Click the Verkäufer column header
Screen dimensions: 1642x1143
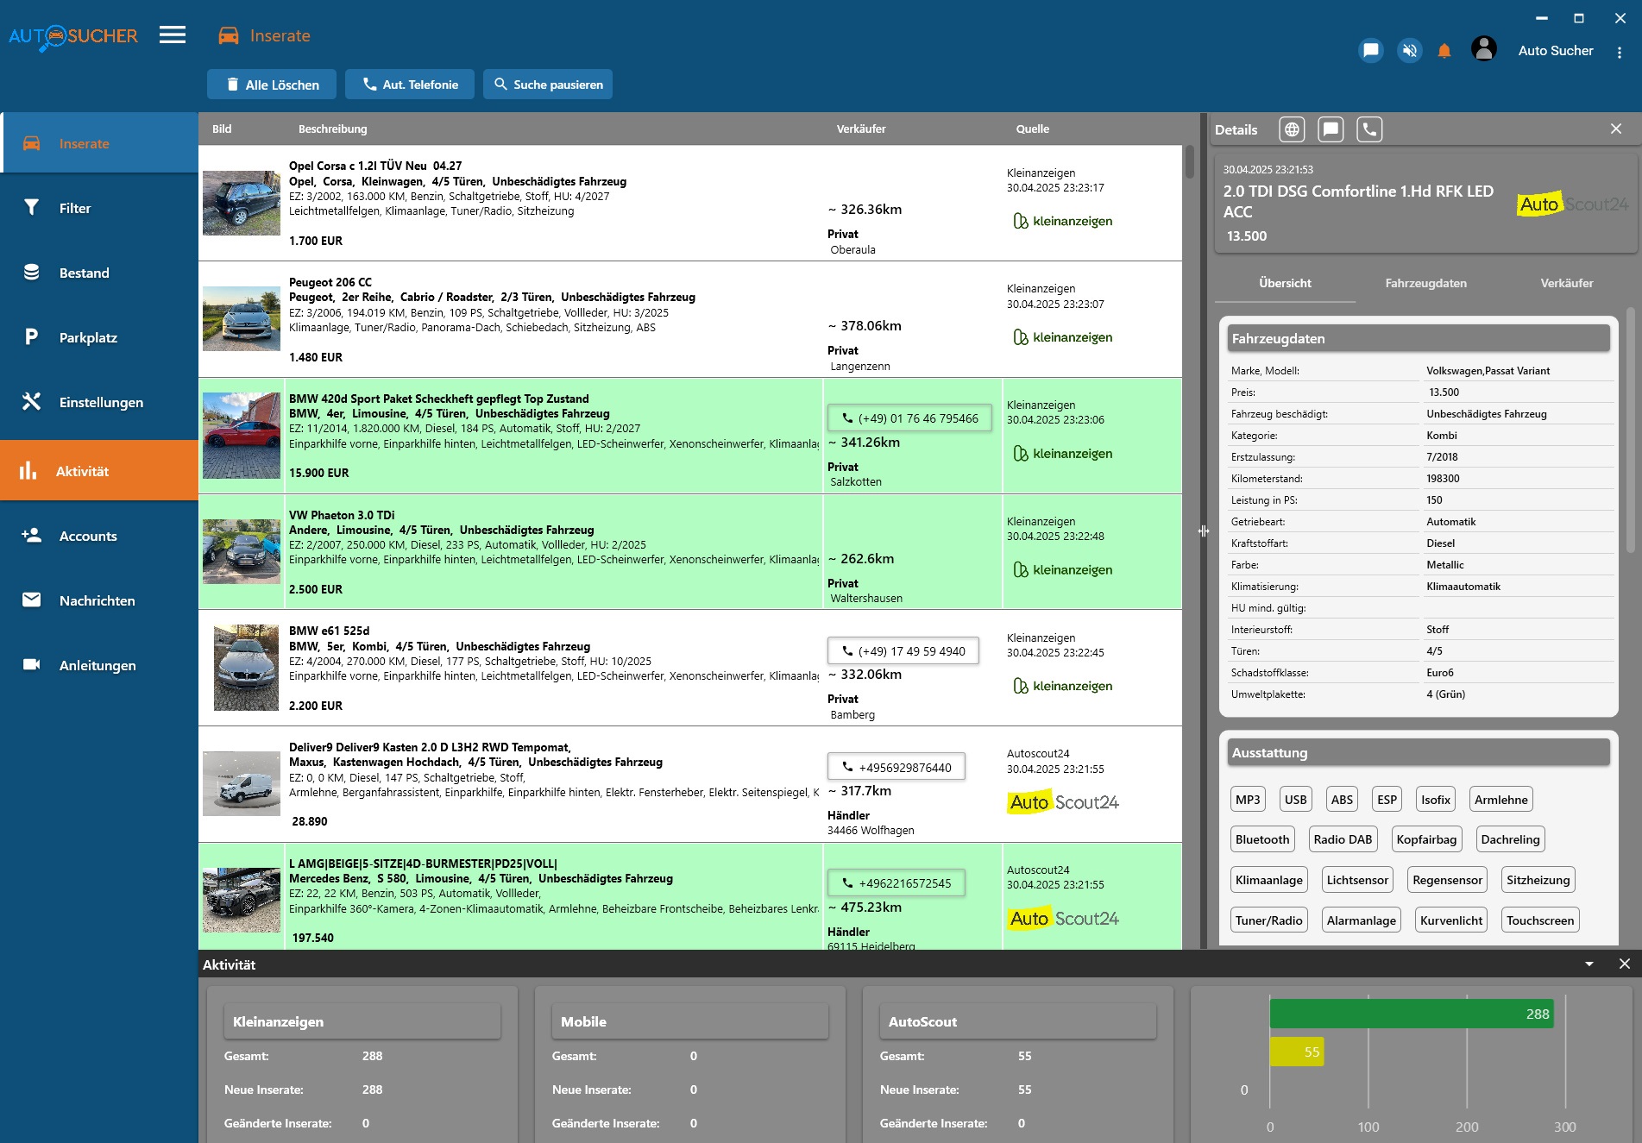(x=860, y=129)
